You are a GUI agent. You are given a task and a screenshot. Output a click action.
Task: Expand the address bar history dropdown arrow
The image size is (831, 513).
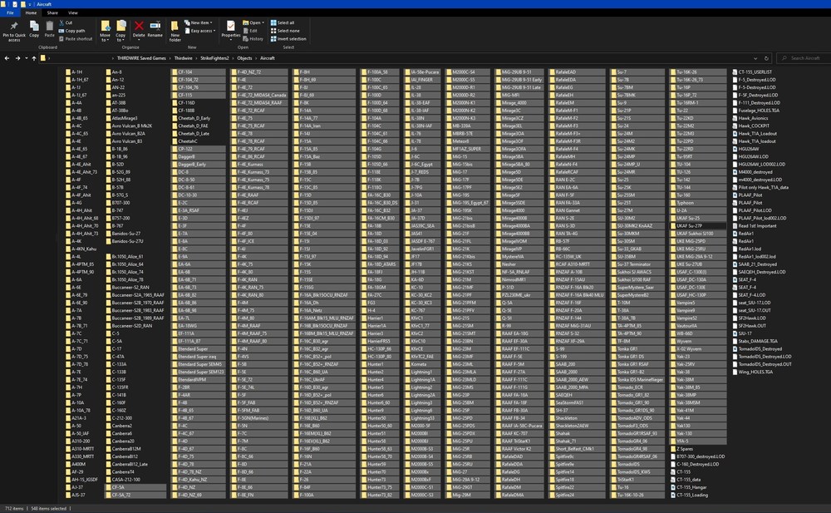755,58
